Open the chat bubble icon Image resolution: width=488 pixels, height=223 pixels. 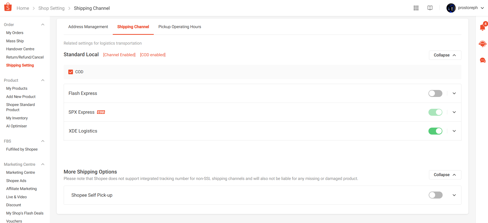pos(483,60)
